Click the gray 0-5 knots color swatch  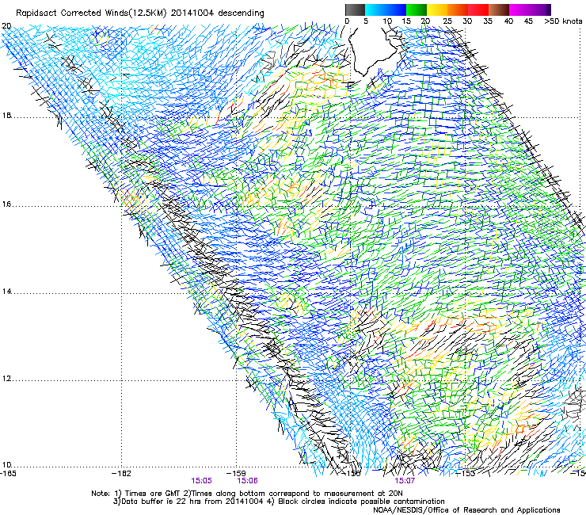click(355, 10)
